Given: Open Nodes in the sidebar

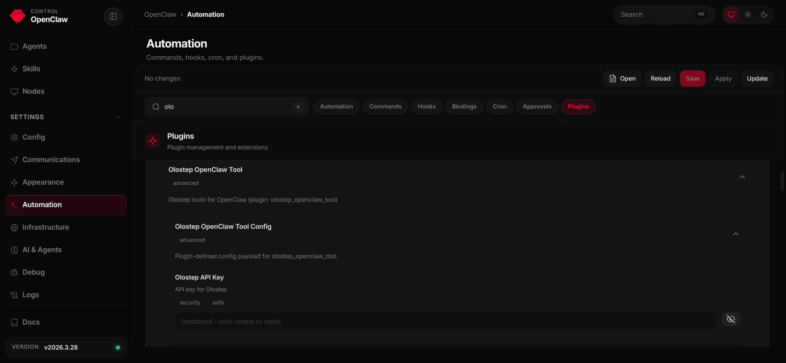Looking at the screenshot, I should point(66,91).
